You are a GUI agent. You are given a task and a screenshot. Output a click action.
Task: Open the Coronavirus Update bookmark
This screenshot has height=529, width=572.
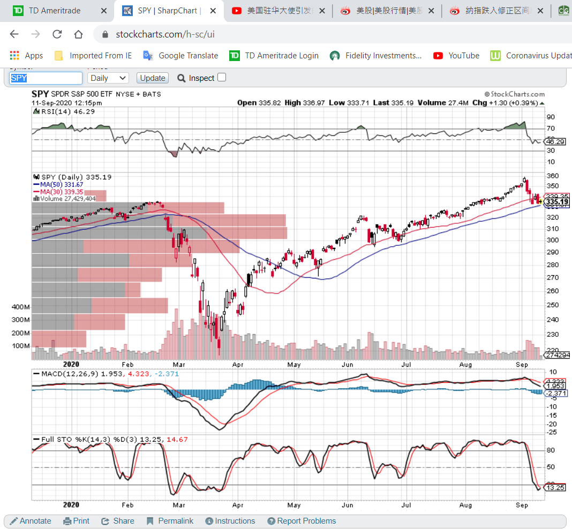pyautogui.click(x=531, y=55)
